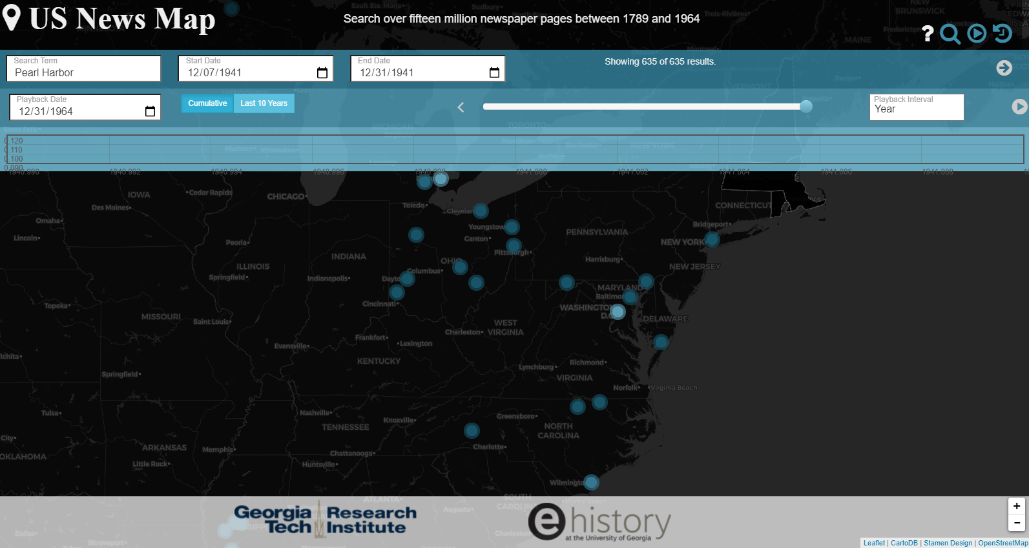Click the US News Map title text
This screenshot has width=1029, height=548.
coord(122,19)
